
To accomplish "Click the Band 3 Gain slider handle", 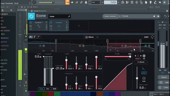I will (x=137, y=78).
